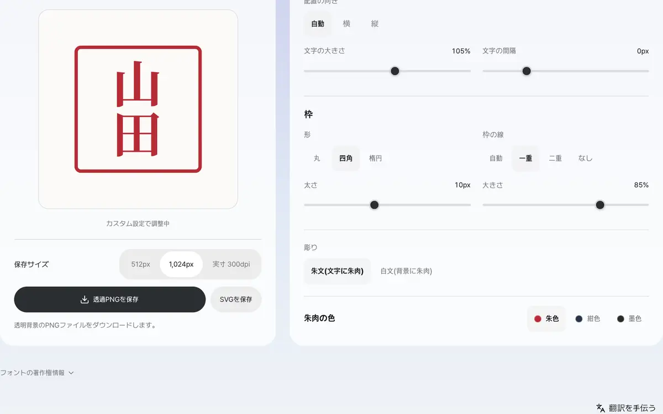Pick the 紺色 navy ink color
Viewport: 663px width, 414px height.
click(x=588, y=319)
